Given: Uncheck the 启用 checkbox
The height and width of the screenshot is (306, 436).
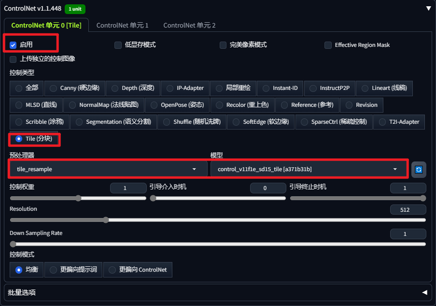Looking at the screenshot, I should tap(13, 45).
